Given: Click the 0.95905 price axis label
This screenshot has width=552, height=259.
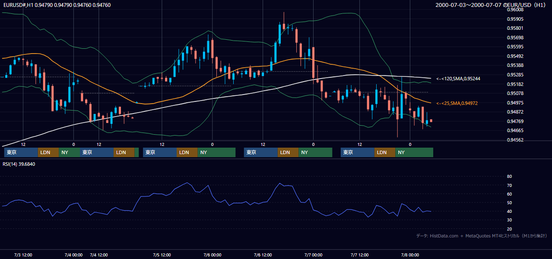Looking at the screenshot, I should click(516, 19).
